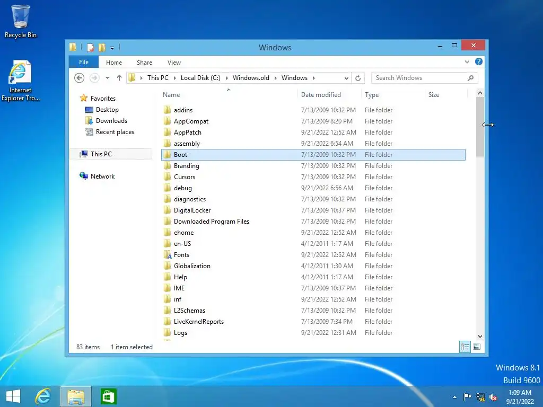Open the Internet Explorer Troubleshooting shortcut
This screenshot has height=407, width=543.
click(20, 81)
